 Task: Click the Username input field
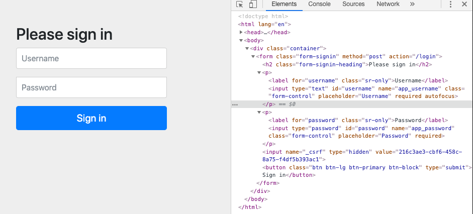click(91, 58)
